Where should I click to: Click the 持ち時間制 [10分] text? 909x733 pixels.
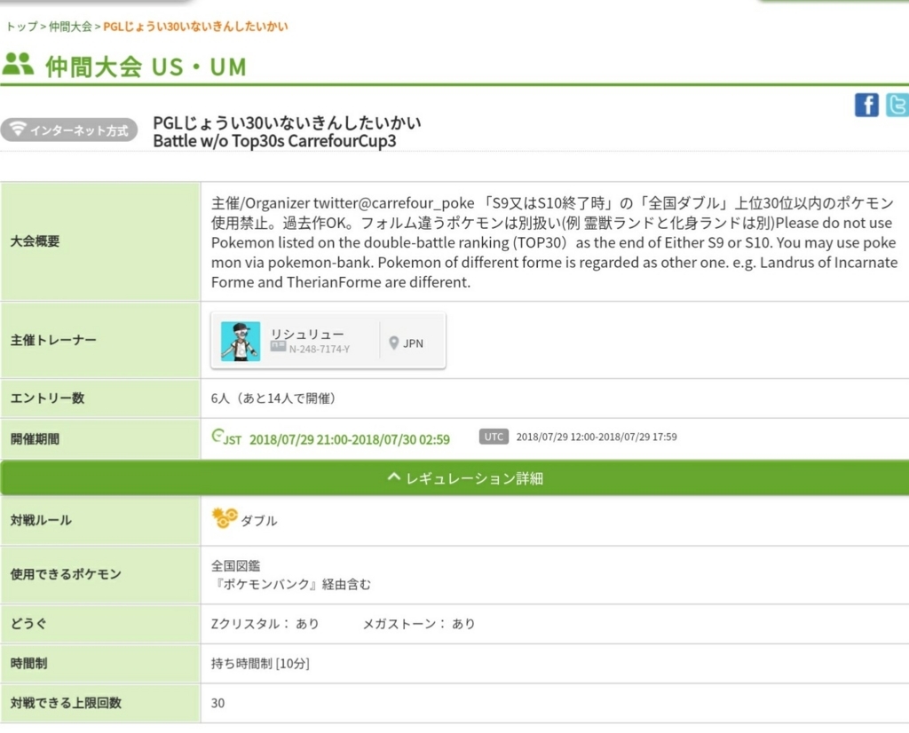point(260,664)
